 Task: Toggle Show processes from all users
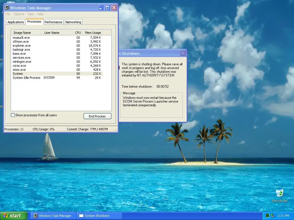coord(13,115)
